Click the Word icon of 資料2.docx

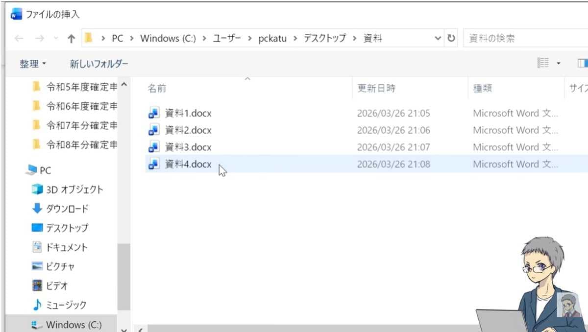154,130
